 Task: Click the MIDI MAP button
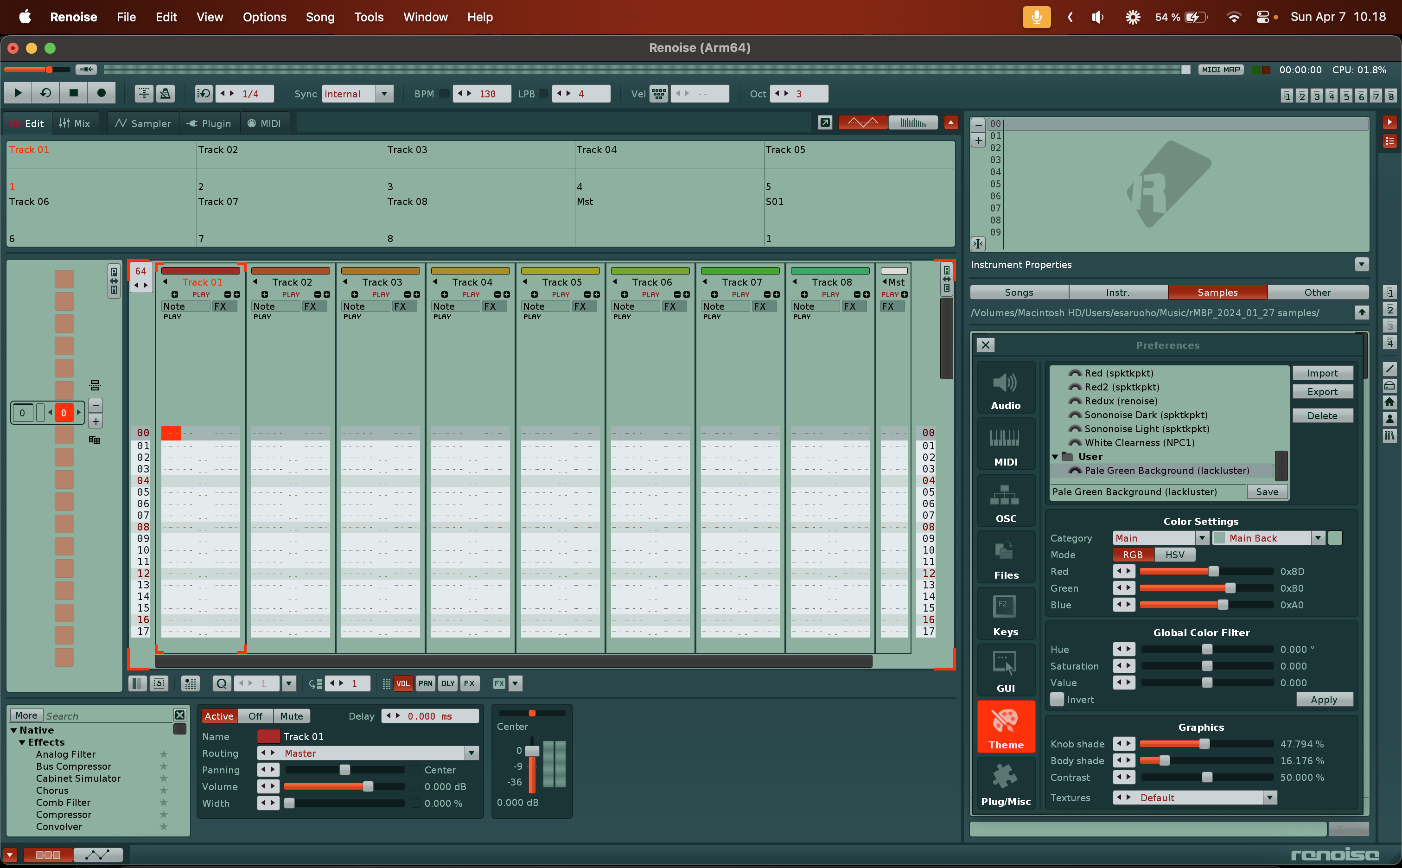1221,70
